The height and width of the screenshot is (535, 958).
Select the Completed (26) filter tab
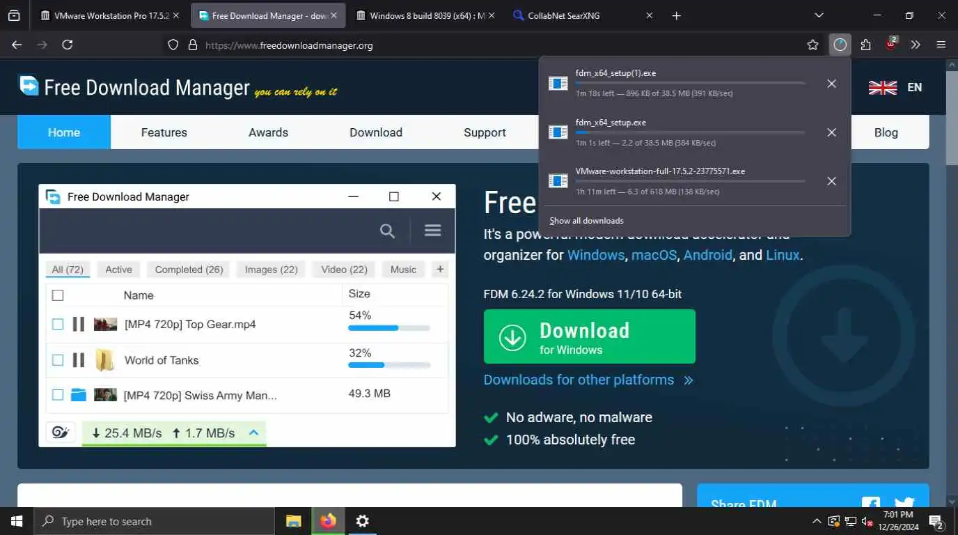[189, 270]
